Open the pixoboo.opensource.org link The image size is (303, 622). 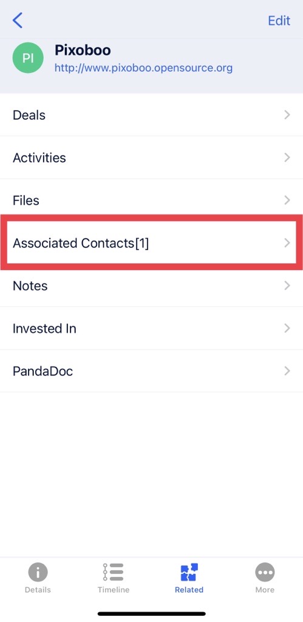point(143,68)
